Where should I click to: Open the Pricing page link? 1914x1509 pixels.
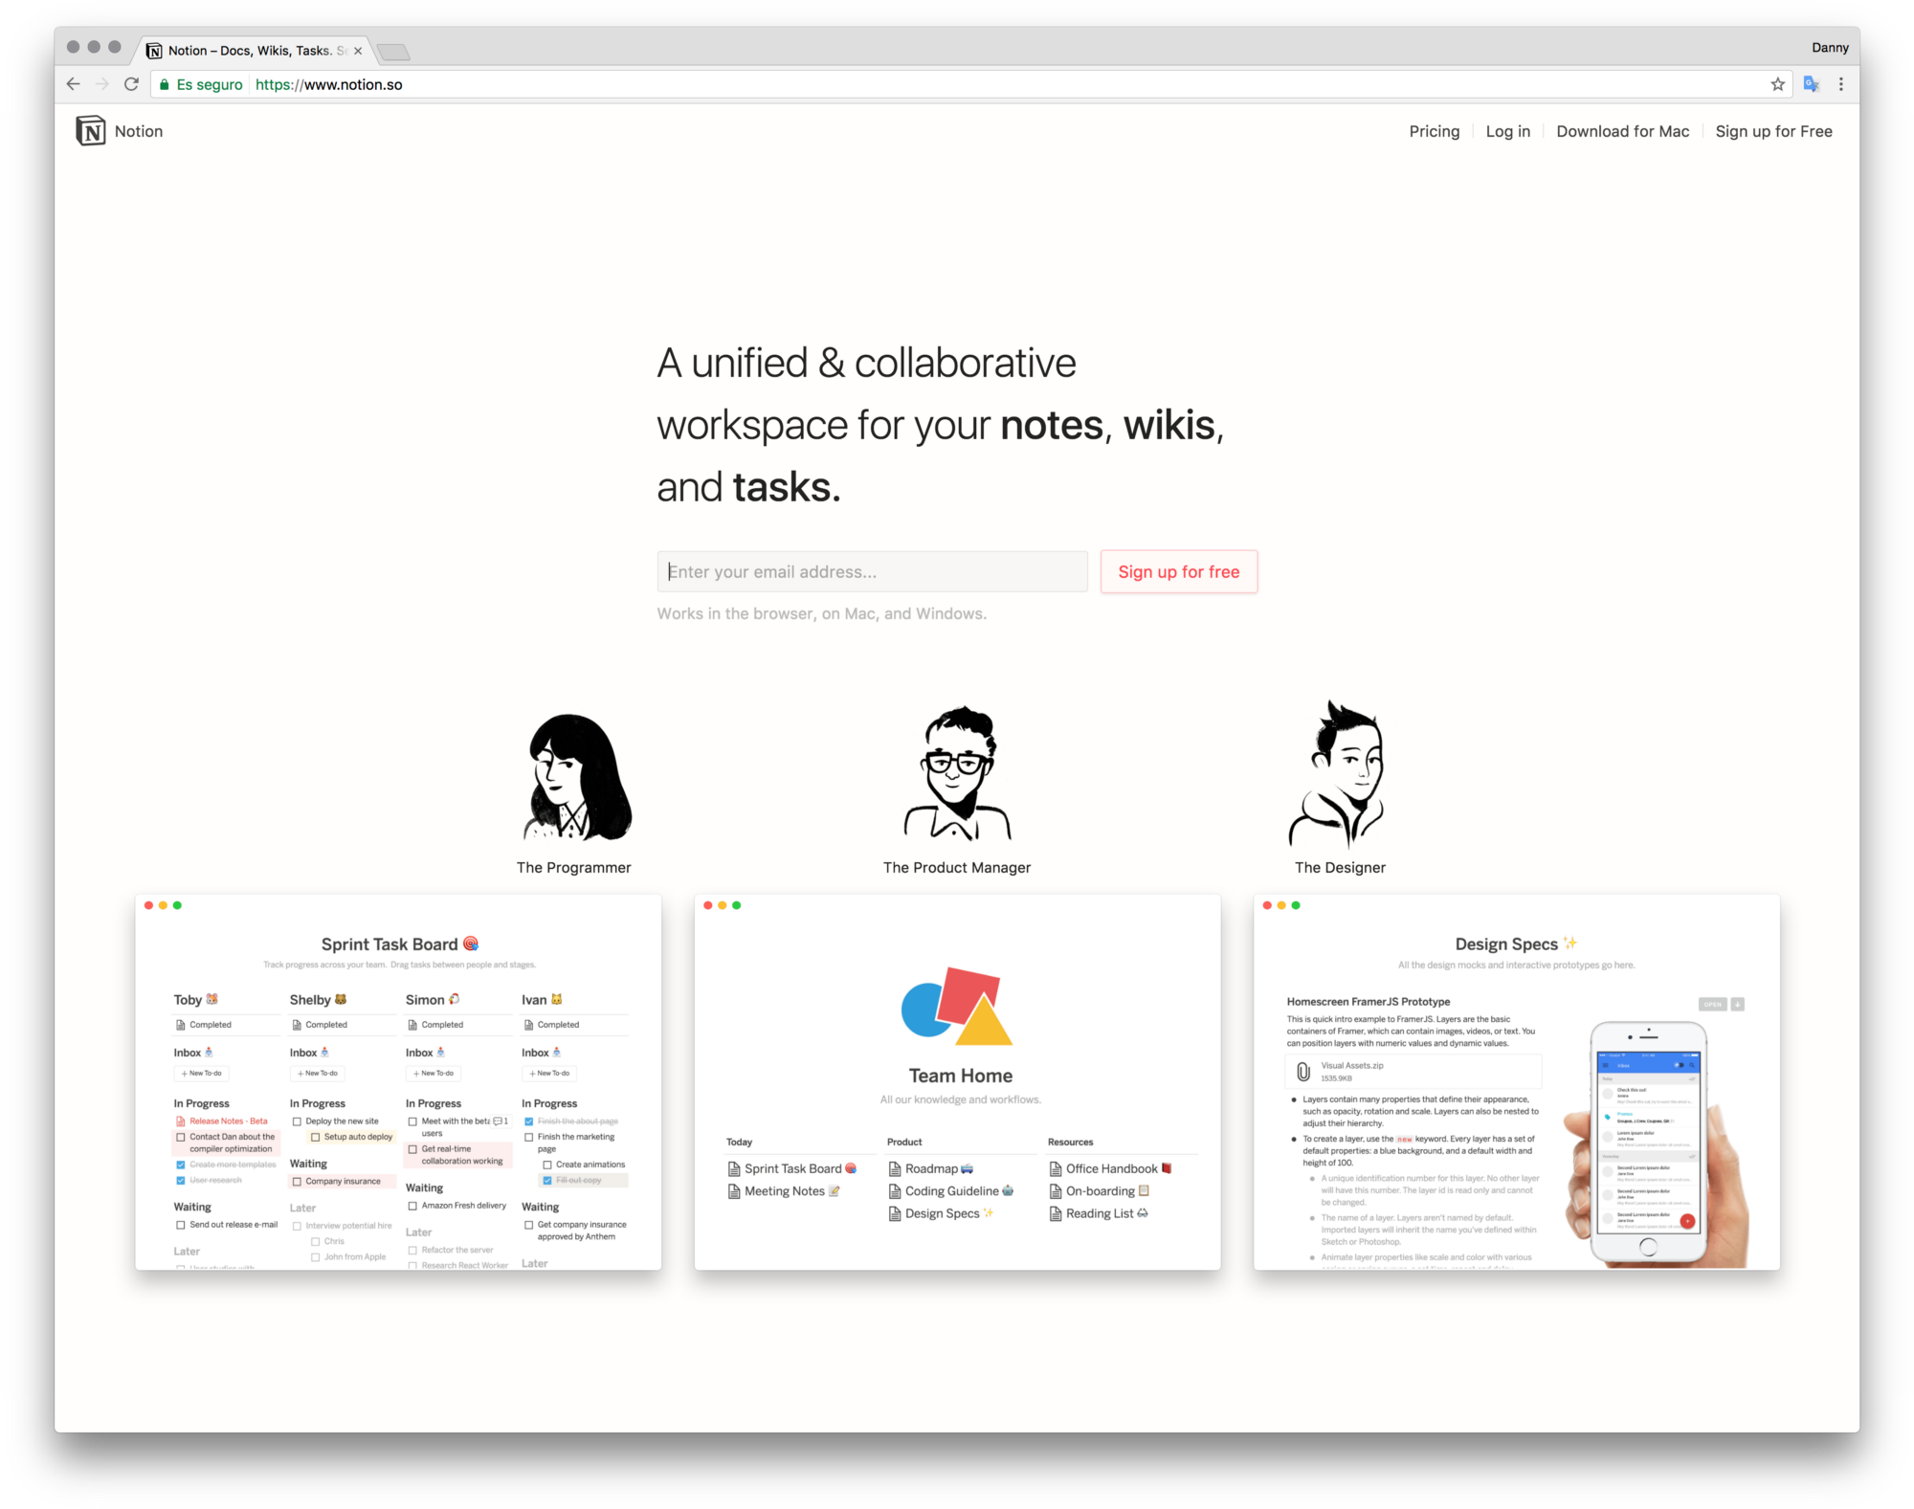[x=1434, y=131]
